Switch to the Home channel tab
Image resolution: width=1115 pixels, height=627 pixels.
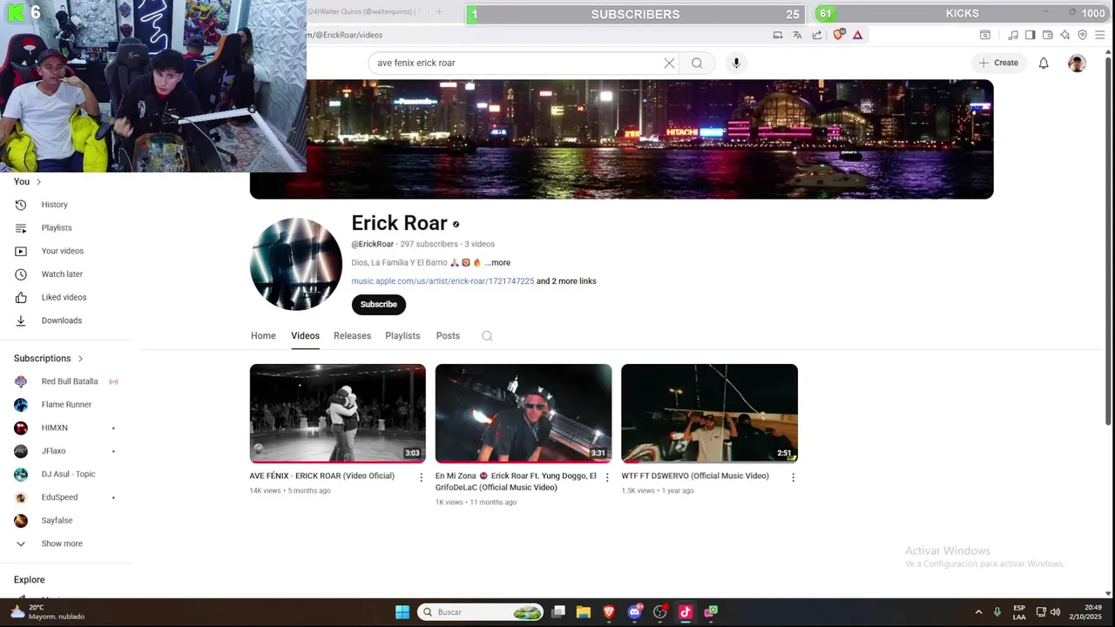[x=263, y=336]
